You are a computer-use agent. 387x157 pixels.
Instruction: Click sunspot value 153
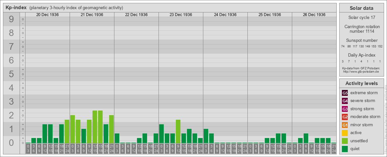click(x=374, y=46)
